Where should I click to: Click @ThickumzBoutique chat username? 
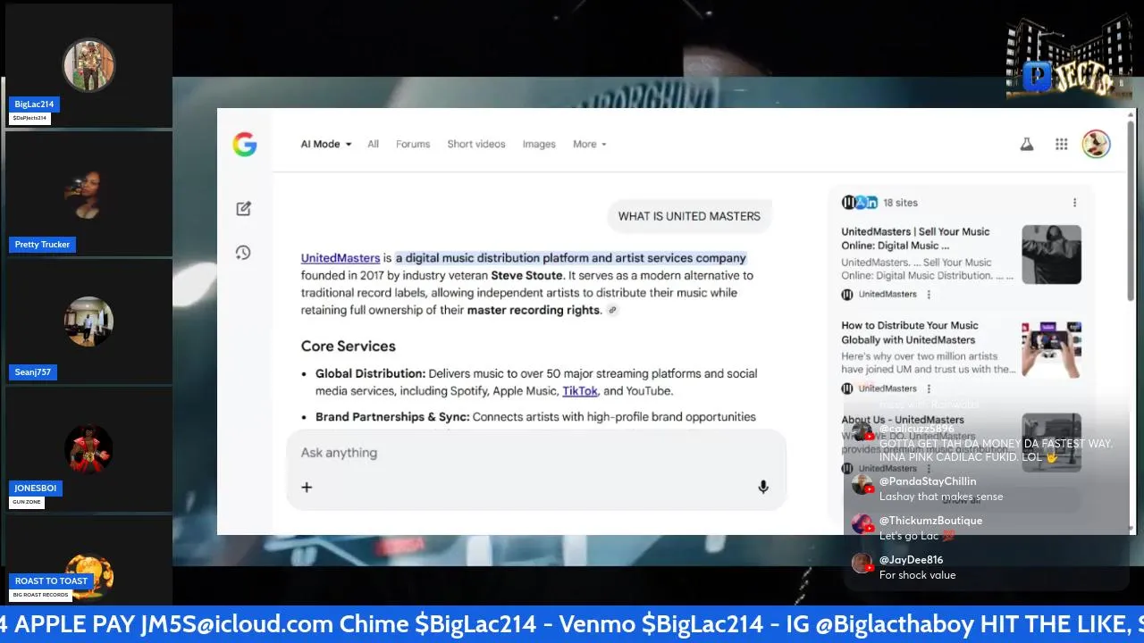click(930, 521)
